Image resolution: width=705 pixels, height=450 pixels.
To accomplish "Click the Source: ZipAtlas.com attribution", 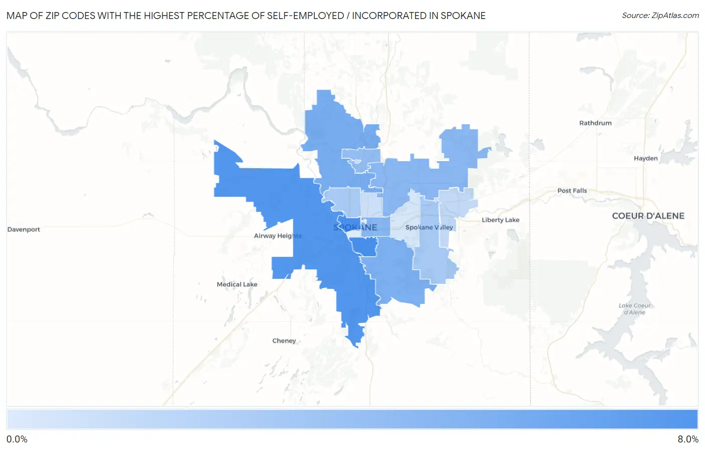I will tap(660, 16).
